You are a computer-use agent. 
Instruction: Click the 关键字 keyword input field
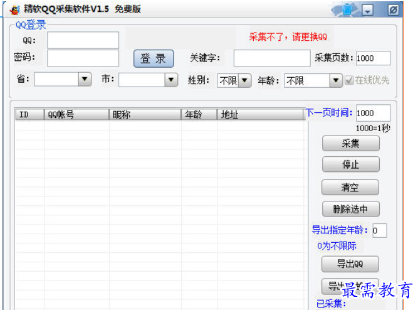(272, 58)
